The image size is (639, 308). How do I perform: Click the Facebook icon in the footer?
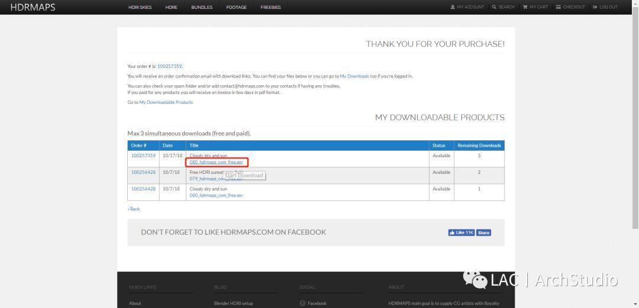(302, 303)
